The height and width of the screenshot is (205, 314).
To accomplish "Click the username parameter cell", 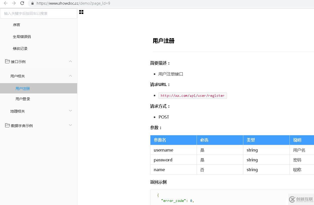I will (173, 150).
